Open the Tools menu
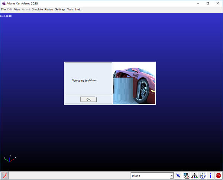Screen dimensions: 223x180 [x=70, y=9]
